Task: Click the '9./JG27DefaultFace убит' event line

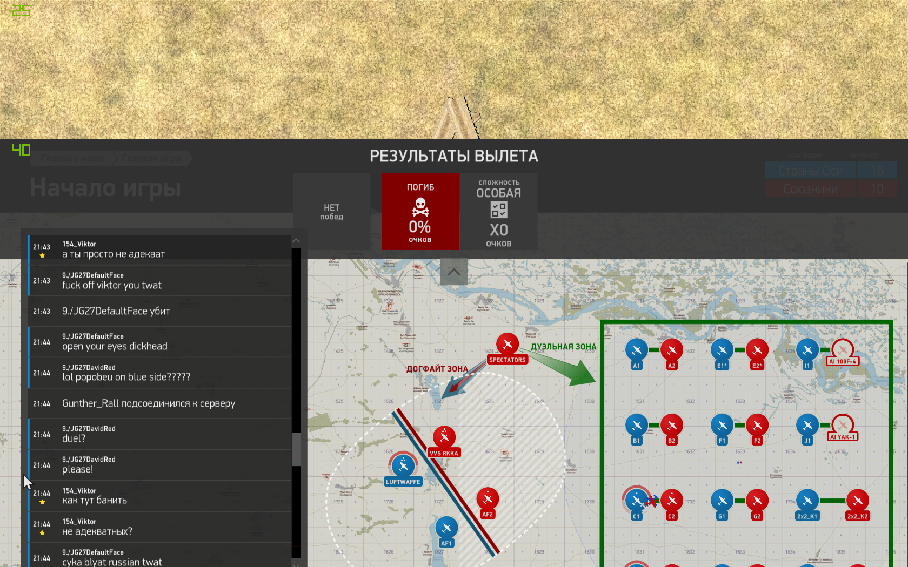Action: [x=159, y=311]
